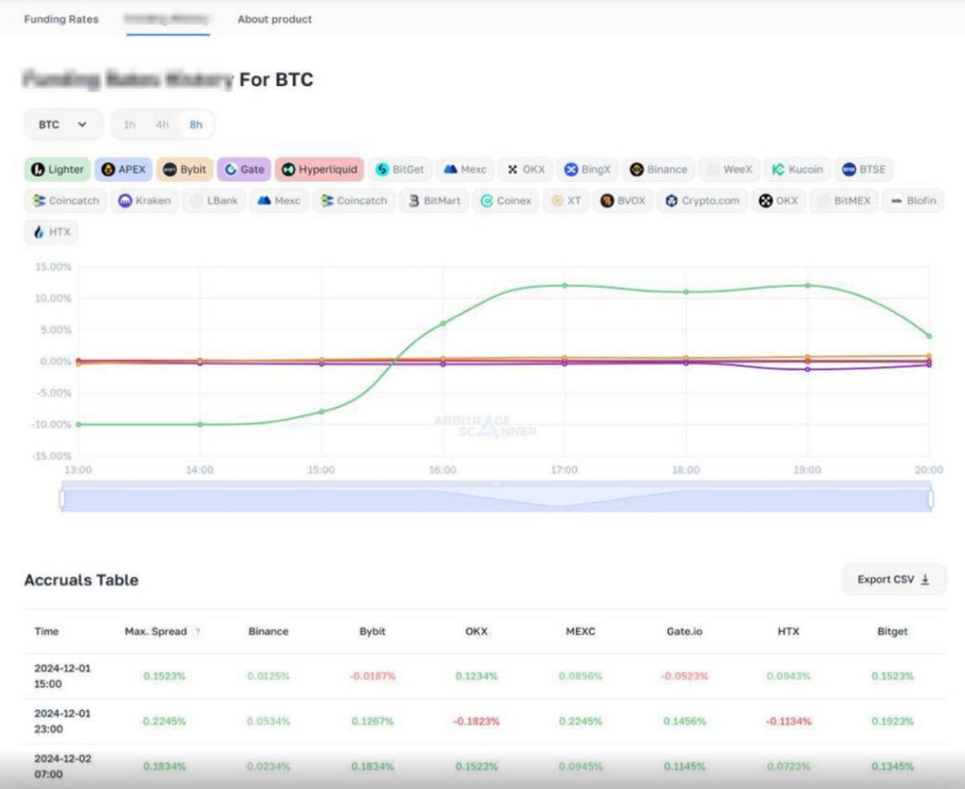Click the left handle of chart range slider
The image size is (965, 789).
click(62, 499)
